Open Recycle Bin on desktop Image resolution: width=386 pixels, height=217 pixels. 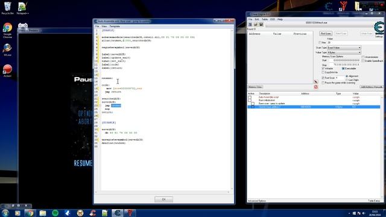tap(8, 8)
